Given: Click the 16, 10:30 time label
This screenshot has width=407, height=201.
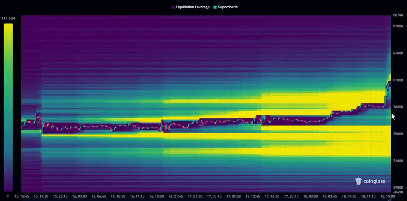Looking at the screenshot, I should coord(118,196).
